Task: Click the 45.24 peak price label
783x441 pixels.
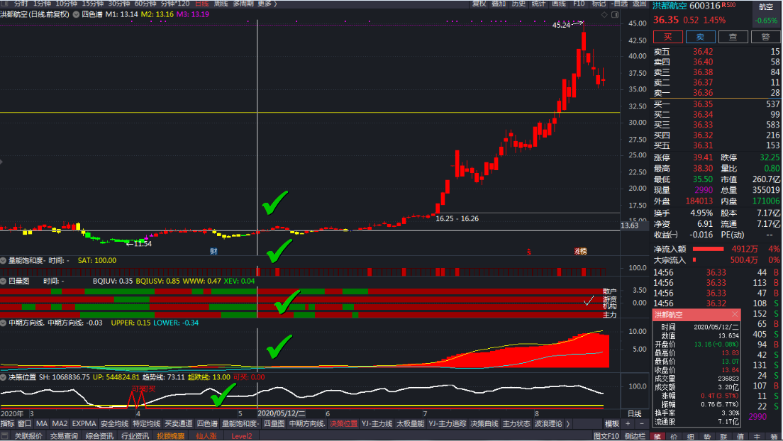Action: tap(561, 26)
